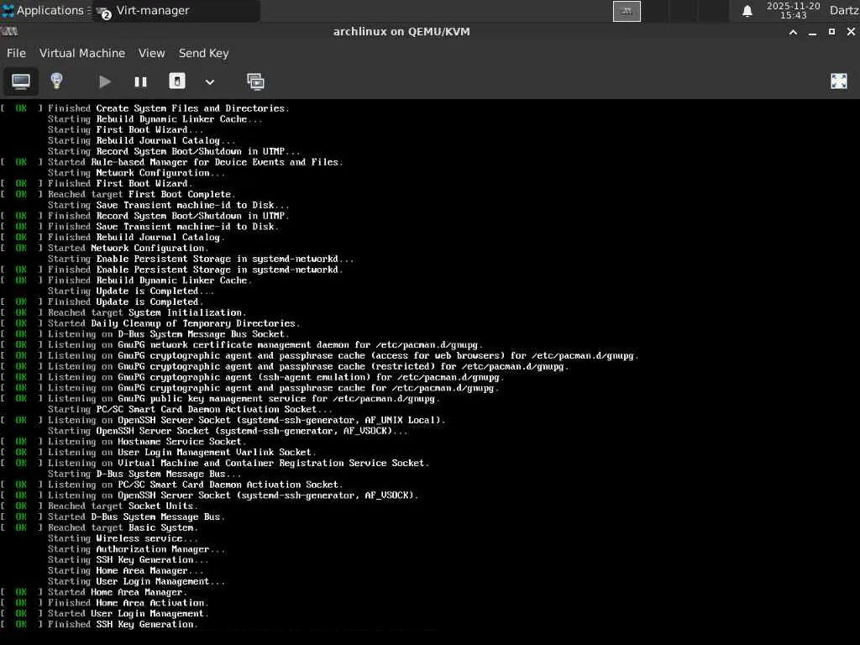Roll up the window with titlebar arrow
The image size is (860, 645).
tap(793, 32)
